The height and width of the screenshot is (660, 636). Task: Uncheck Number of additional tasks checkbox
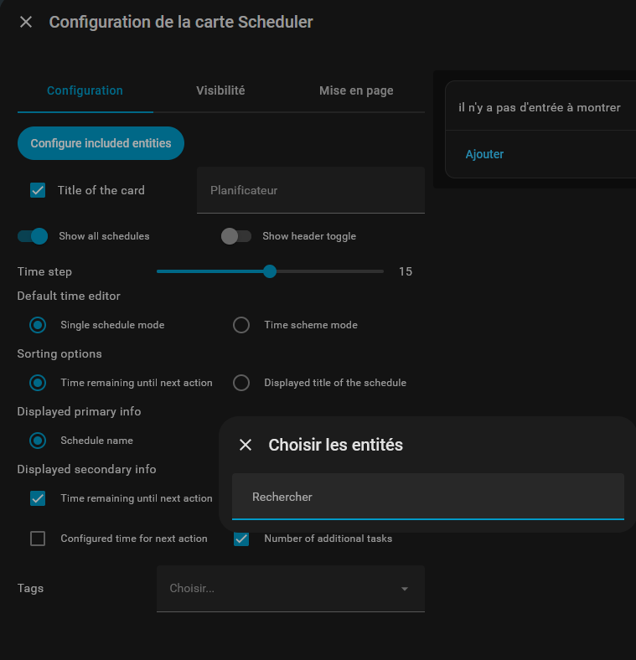coord(241,539)
